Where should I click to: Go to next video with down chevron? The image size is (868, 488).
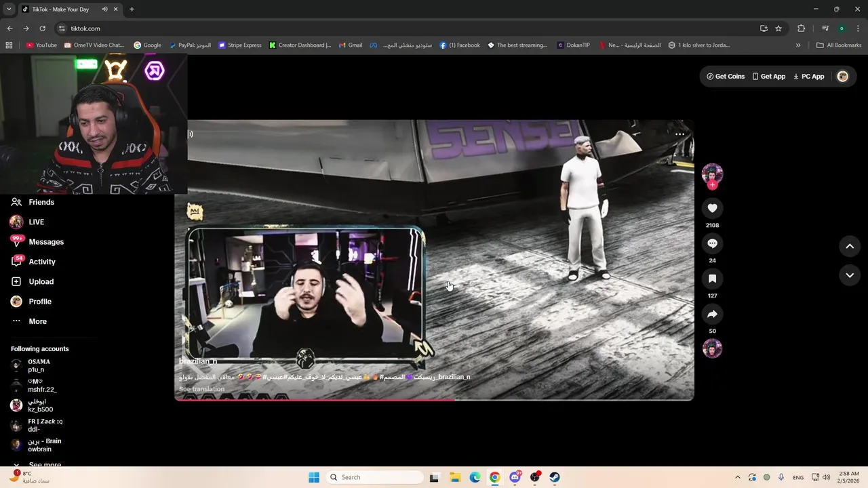click(850, 275)
